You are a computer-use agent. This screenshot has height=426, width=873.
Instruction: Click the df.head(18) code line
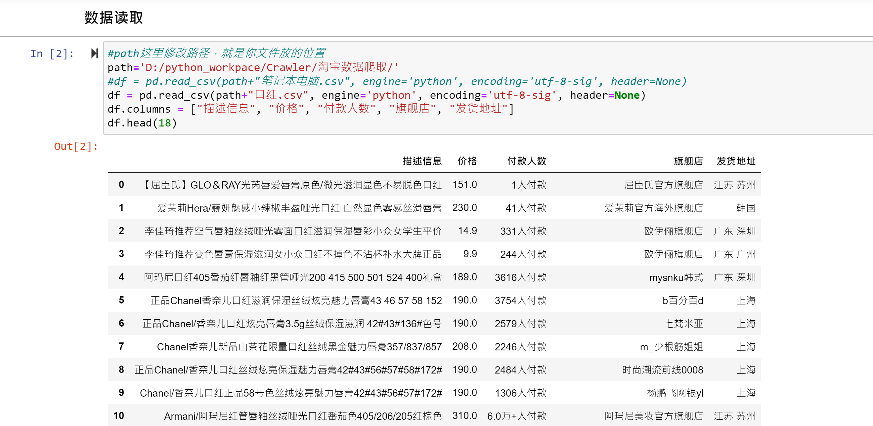[142, 123]
